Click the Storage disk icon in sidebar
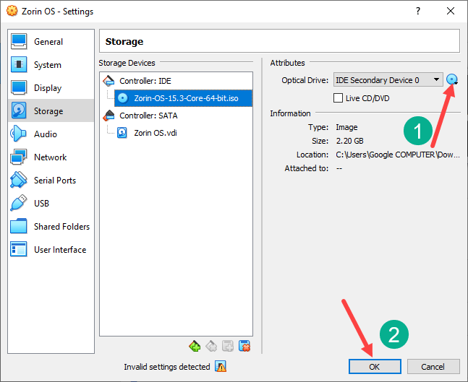Viewport: 468px width, 382px height. point(19,110)
